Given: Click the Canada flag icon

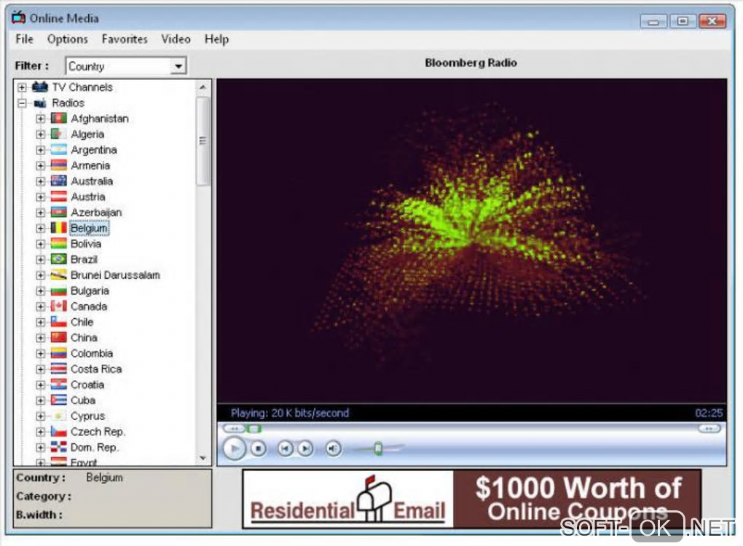Looking at the screenshot, I should click(x=59, y=306).
